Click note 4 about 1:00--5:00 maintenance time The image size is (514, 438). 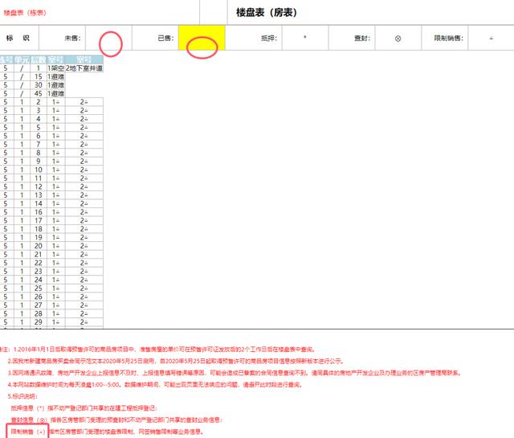pos(154,384)
